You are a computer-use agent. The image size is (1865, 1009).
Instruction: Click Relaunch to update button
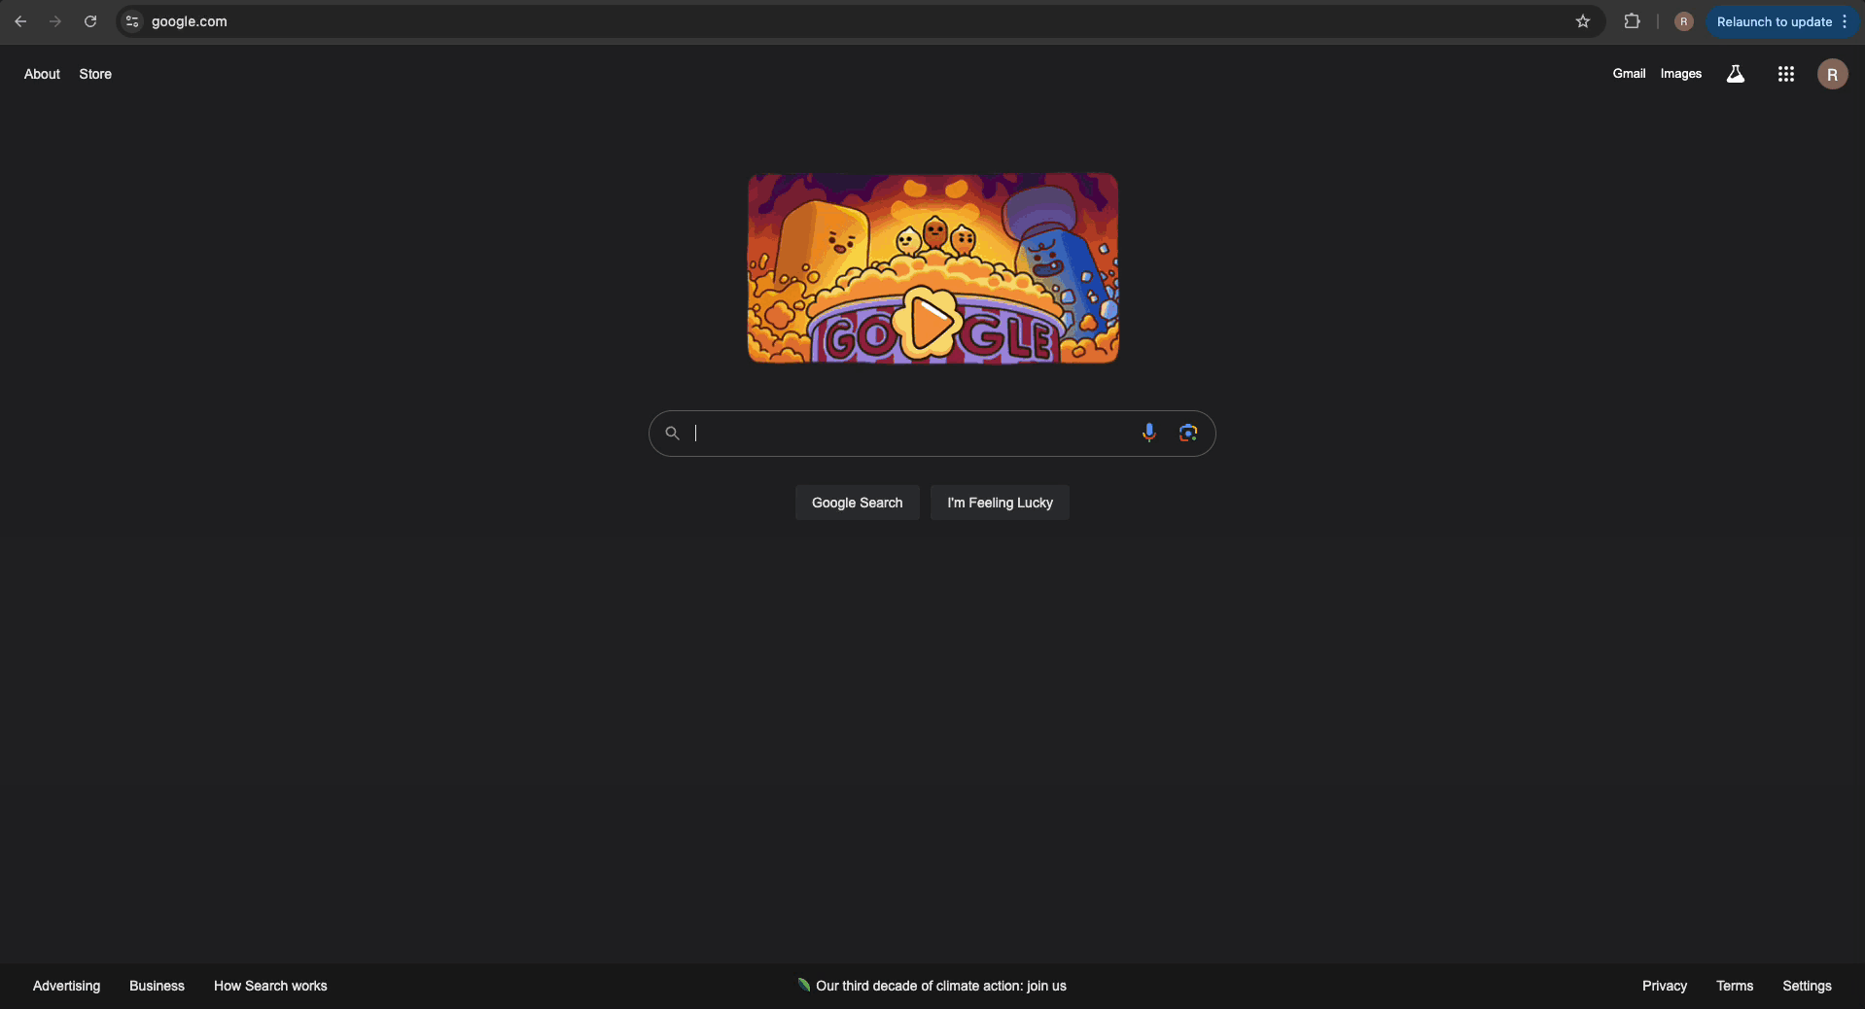1774,21
